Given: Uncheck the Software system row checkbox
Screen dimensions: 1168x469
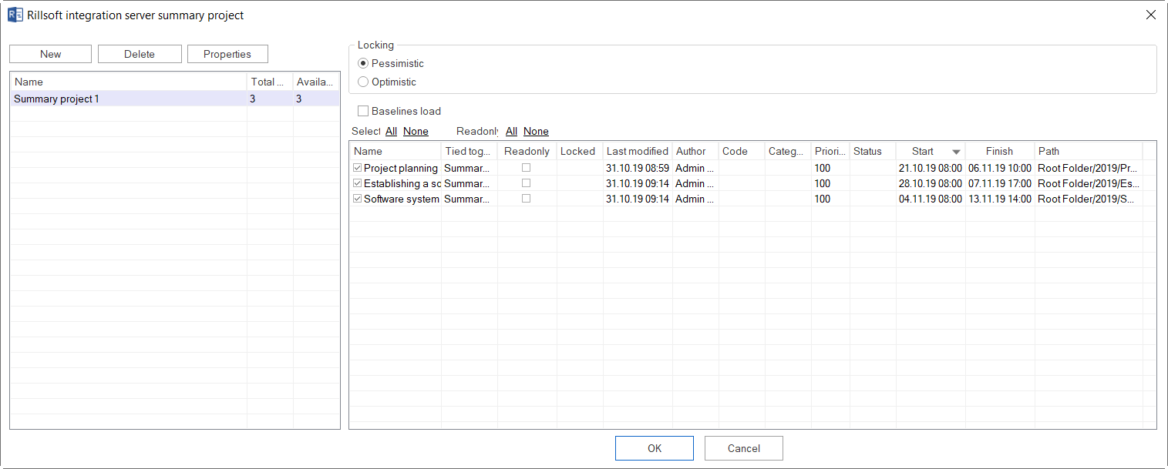Looking at the screenshot, I should [357, 199].
